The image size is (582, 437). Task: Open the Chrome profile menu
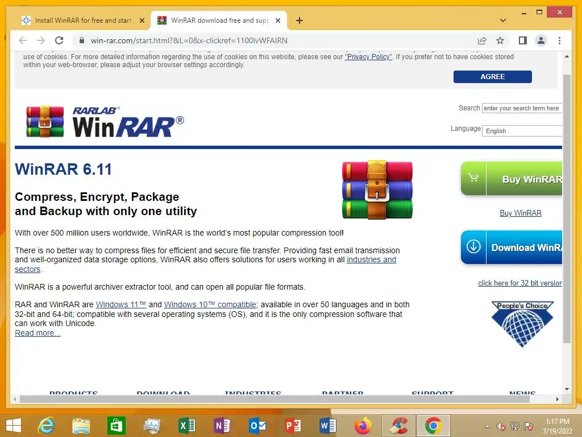pyautogui.click(x=541, y=40)
